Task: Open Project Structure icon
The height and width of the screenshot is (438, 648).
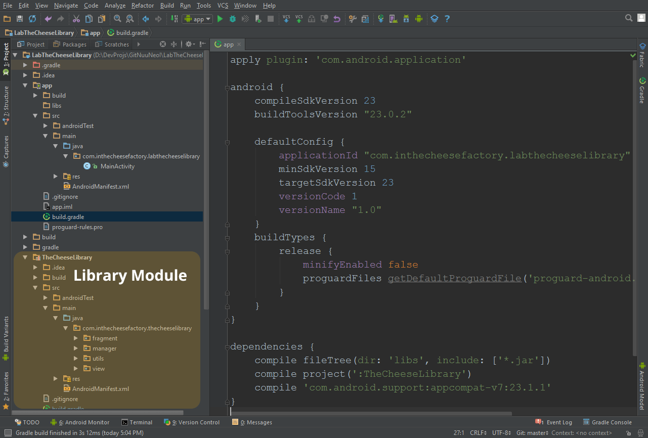Action: coord(353,19)
